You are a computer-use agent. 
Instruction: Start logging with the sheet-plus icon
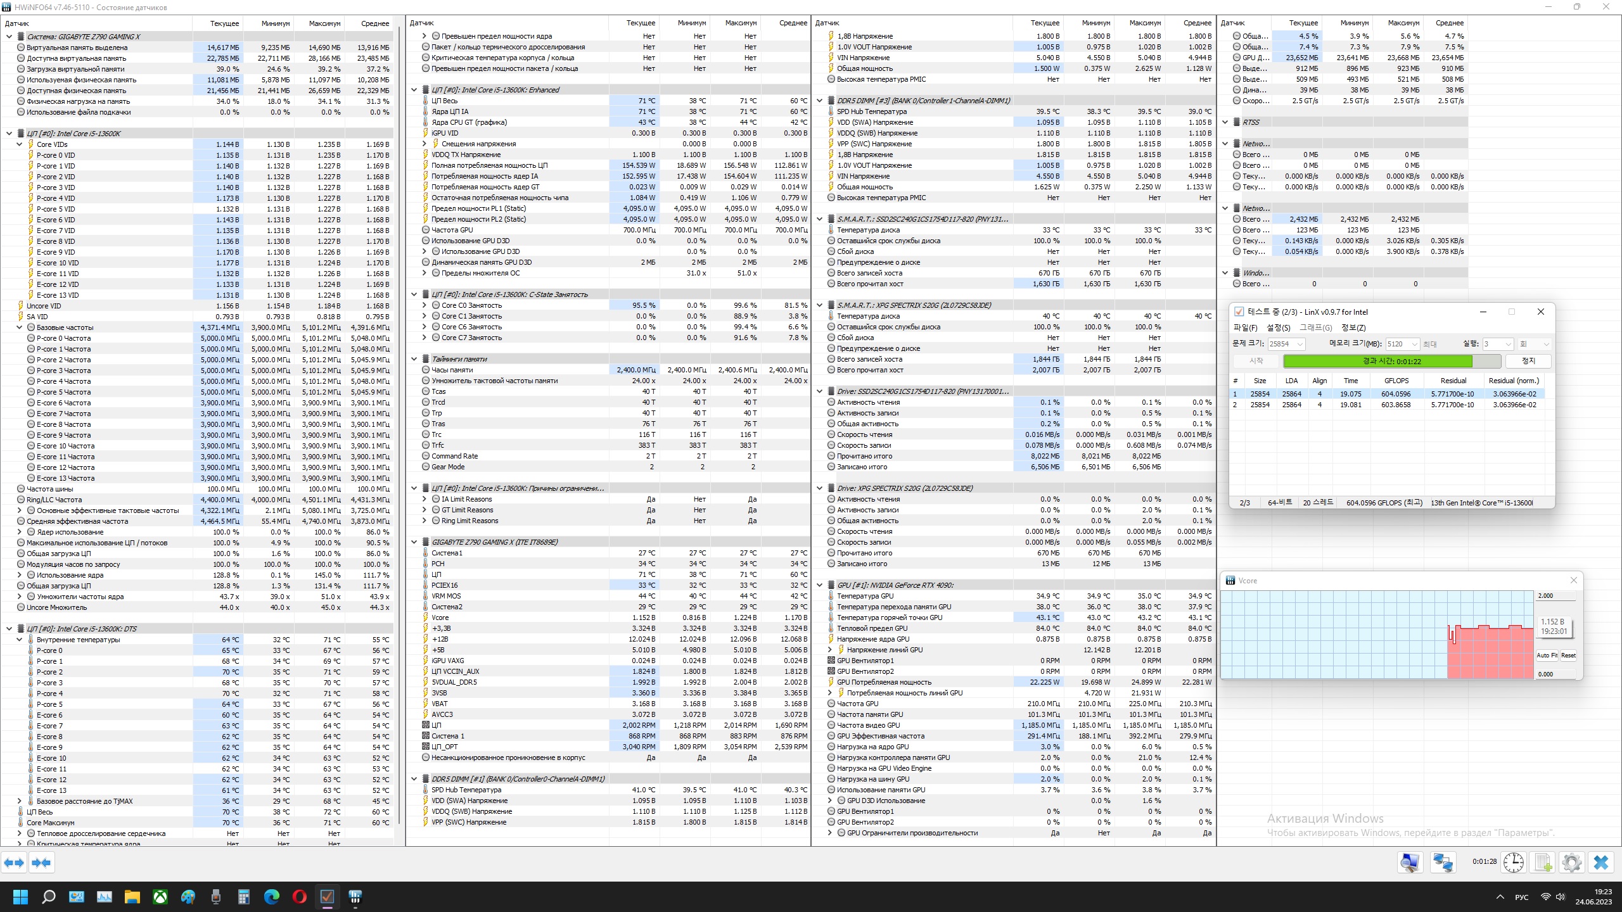tap(1543, 863)
